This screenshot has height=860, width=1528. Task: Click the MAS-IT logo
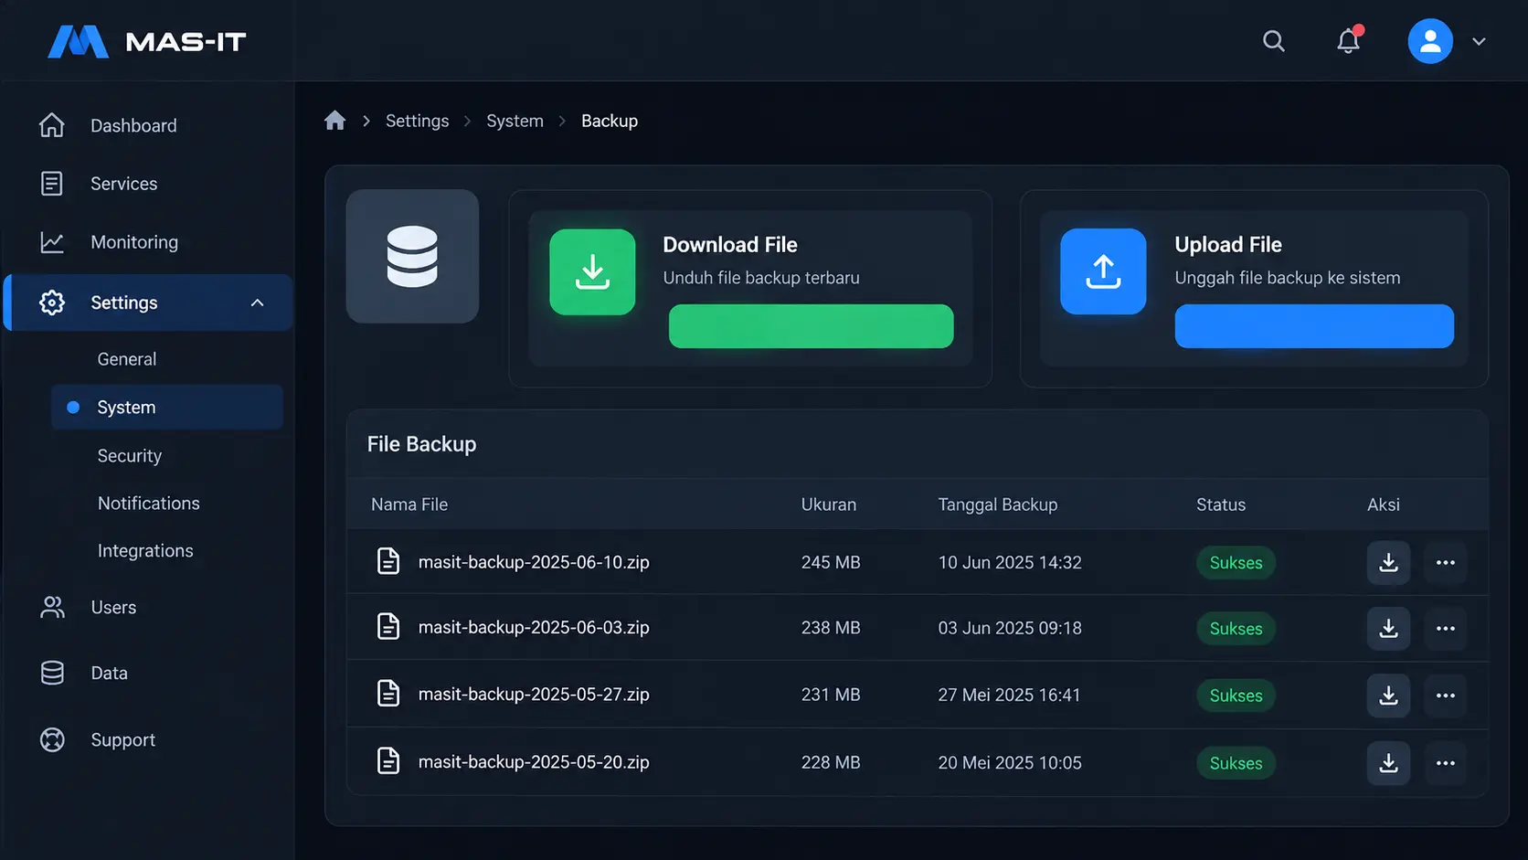(147, 41)
